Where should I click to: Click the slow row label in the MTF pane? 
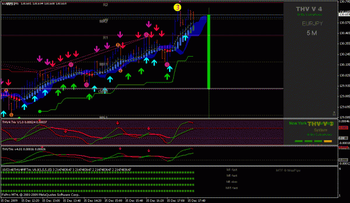coord(232,182)
